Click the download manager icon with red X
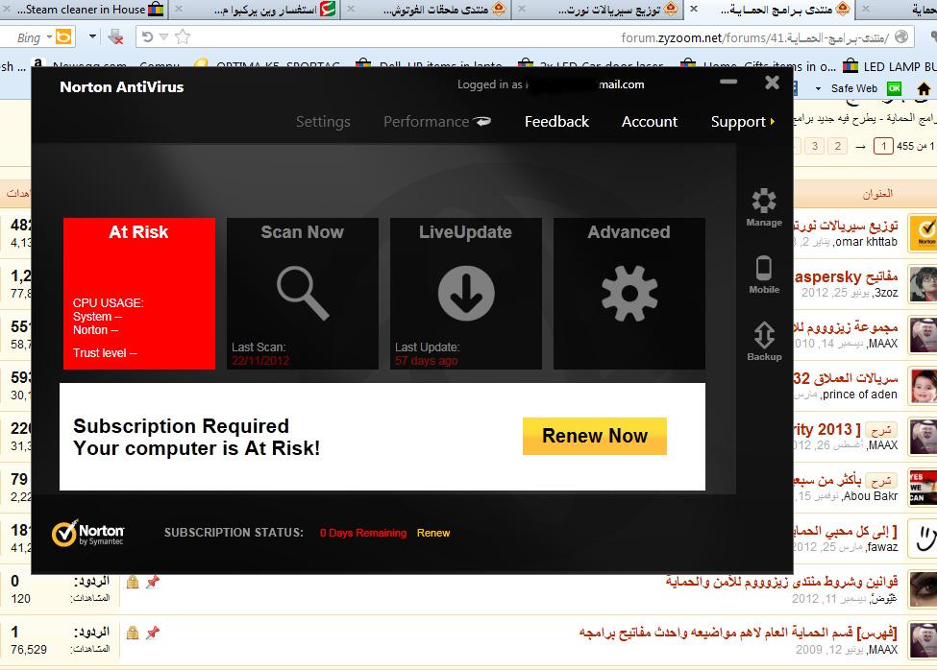The image size is (937, 670). tap(115, 37)
